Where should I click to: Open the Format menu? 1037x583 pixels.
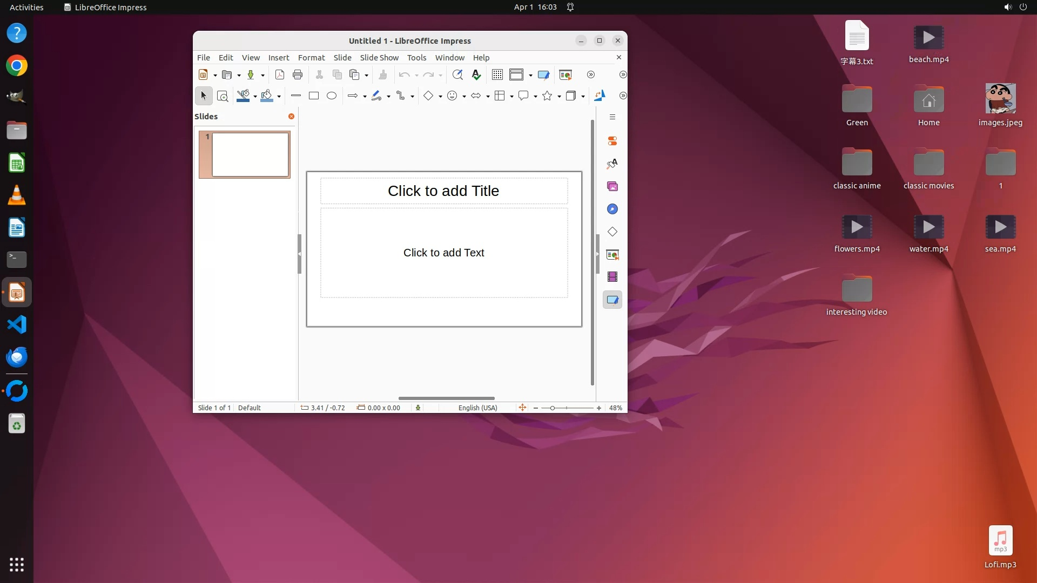pos(311,58)
